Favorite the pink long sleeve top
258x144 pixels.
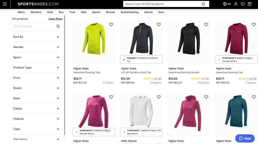click(x=111, y=97)
